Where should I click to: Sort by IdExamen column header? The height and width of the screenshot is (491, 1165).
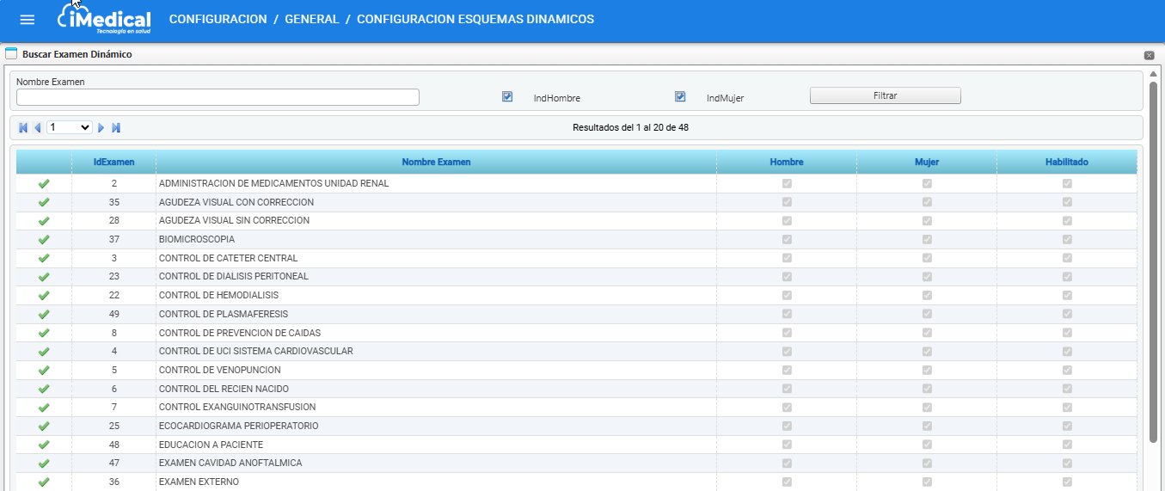coord(113,162)
